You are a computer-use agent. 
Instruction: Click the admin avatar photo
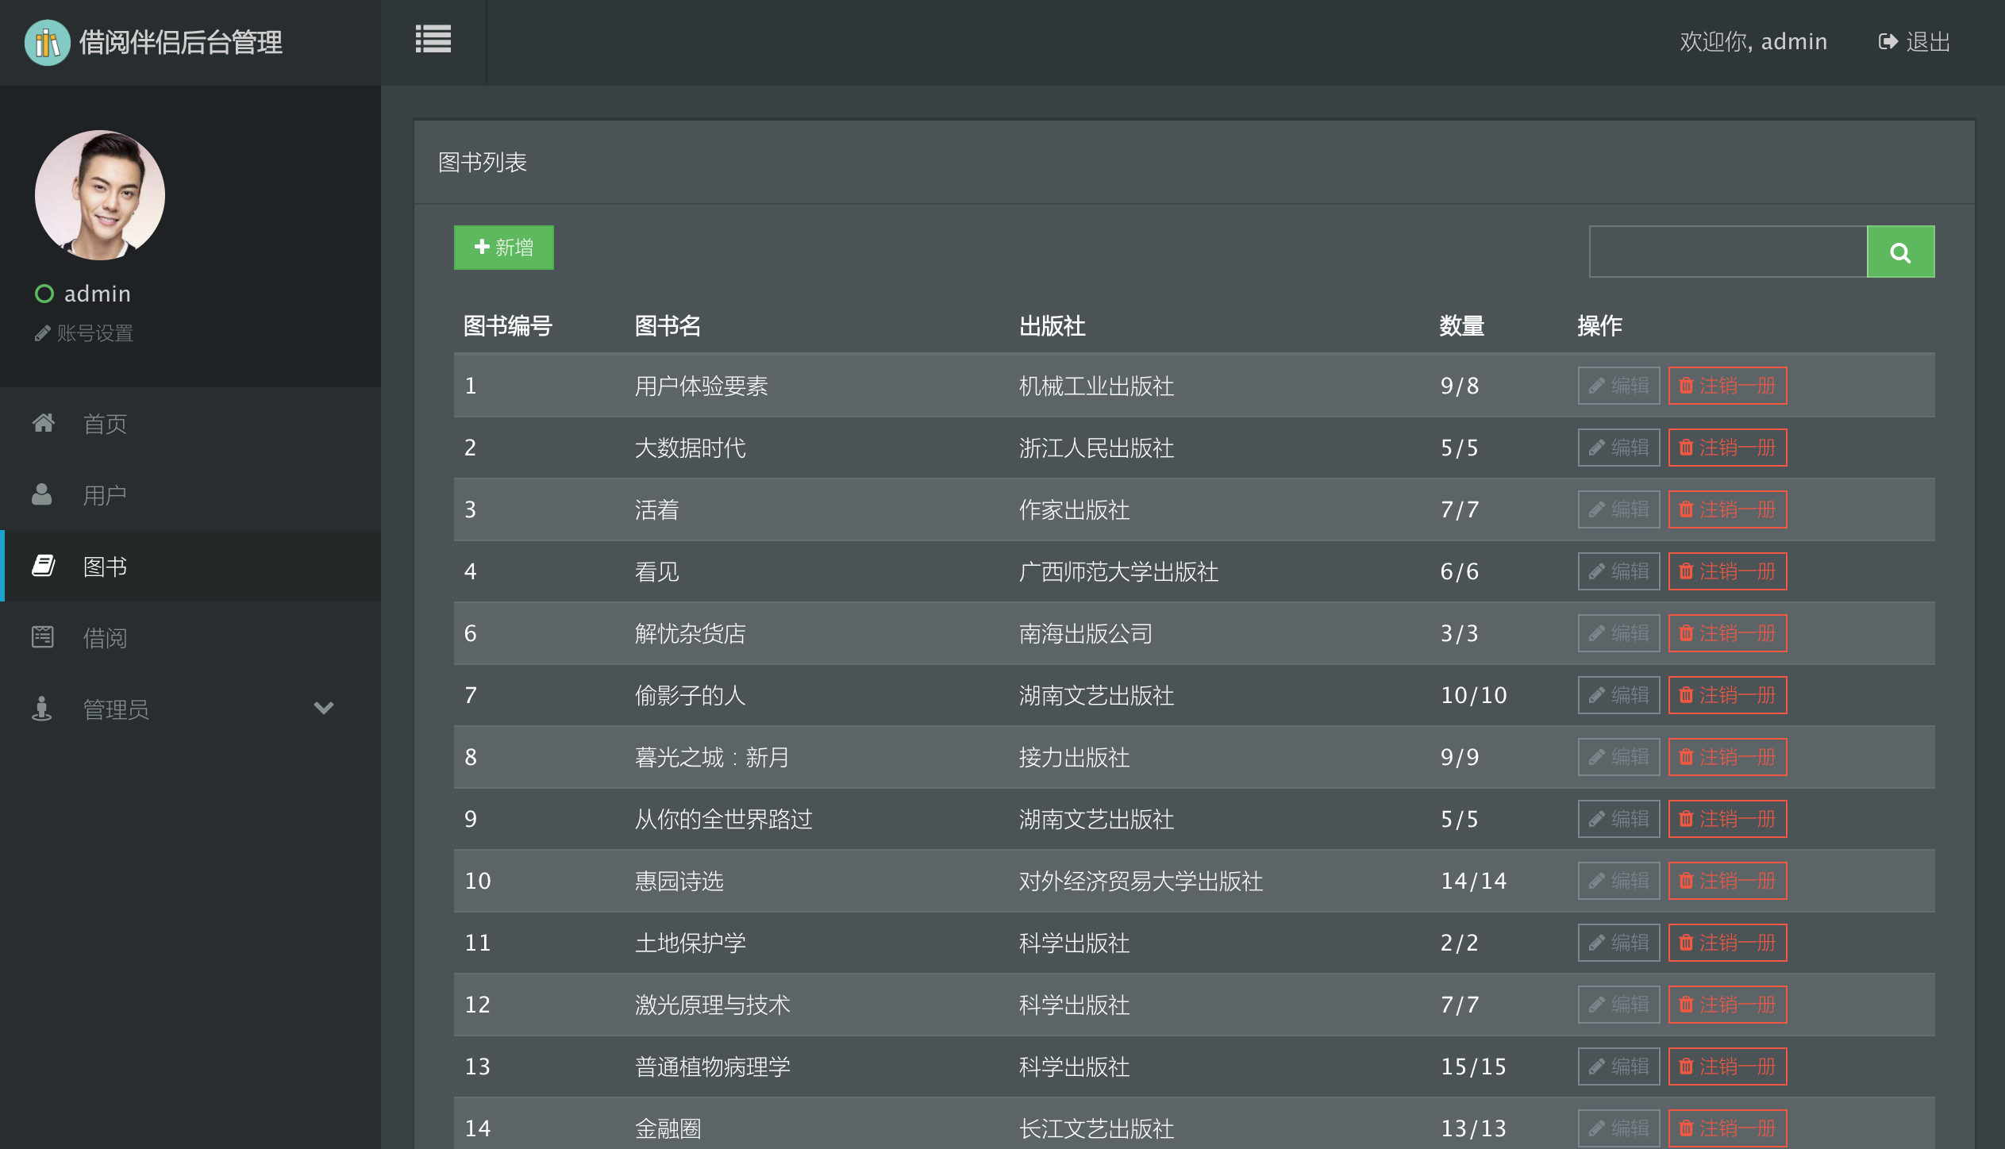100,195
